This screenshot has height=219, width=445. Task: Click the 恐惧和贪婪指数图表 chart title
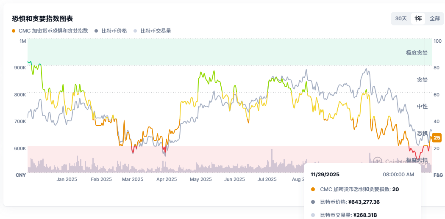tap(42, 19)
